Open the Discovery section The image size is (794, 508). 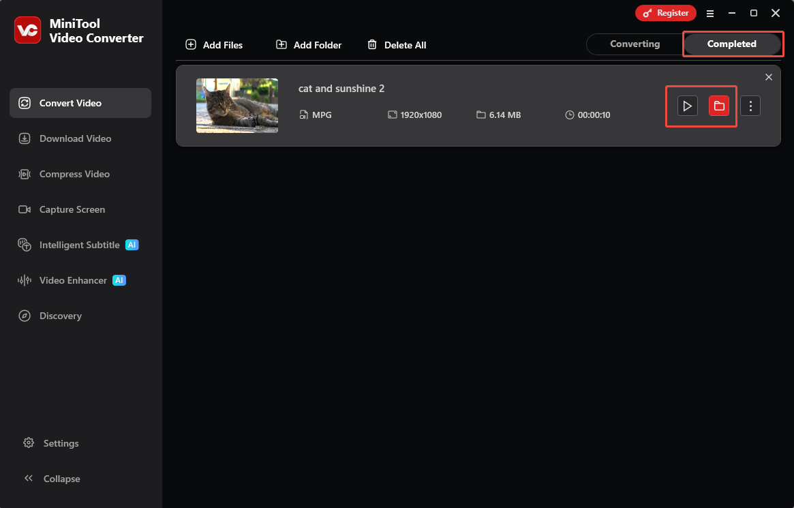pos(80,316)
